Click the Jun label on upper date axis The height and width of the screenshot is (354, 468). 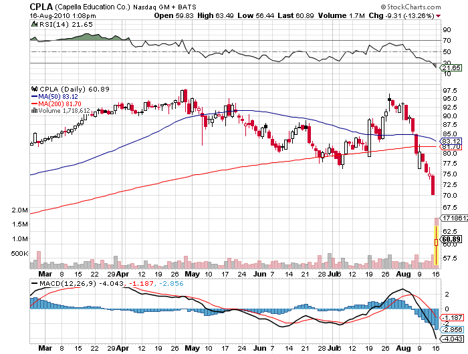[259, 274]
